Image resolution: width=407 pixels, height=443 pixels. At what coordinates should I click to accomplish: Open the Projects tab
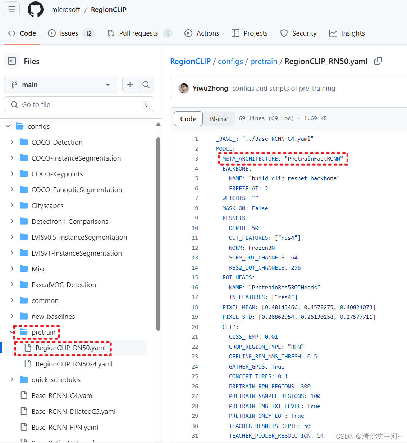pos(250,33)
